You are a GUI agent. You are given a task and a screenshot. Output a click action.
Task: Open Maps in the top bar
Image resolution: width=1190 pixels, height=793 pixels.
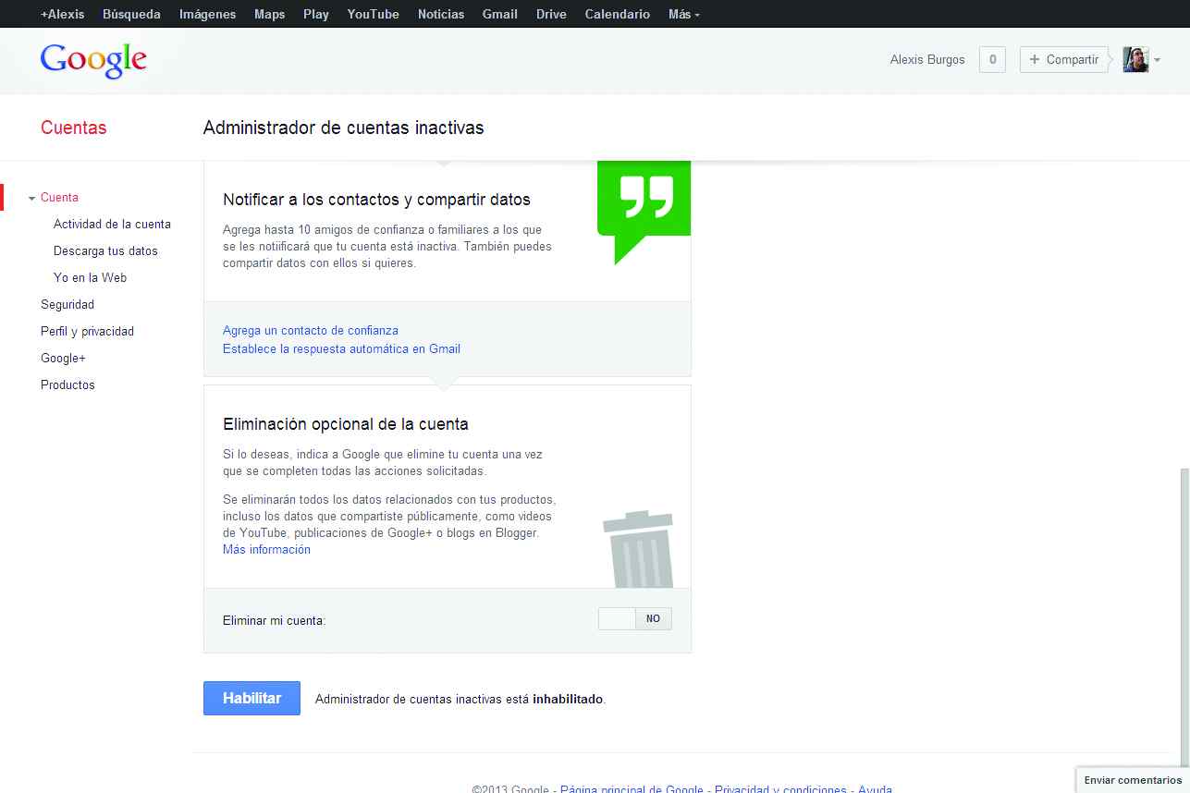269,14
